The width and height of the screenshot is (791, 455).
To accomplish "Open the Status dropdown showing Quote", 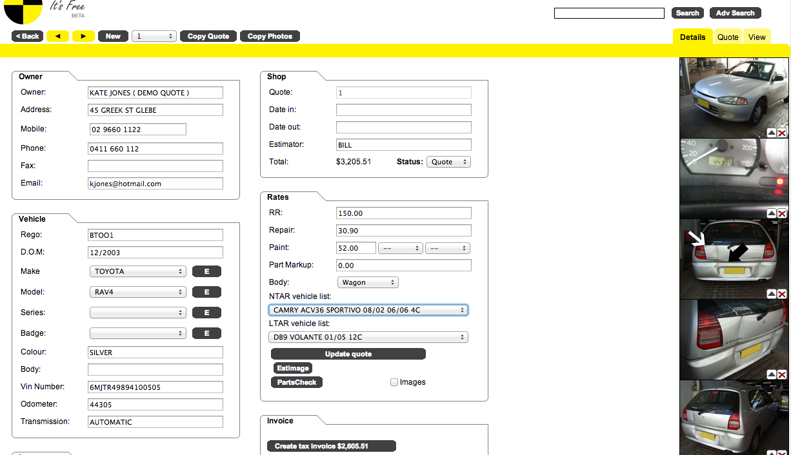I will pyautogui.click(x=448, y=162).
